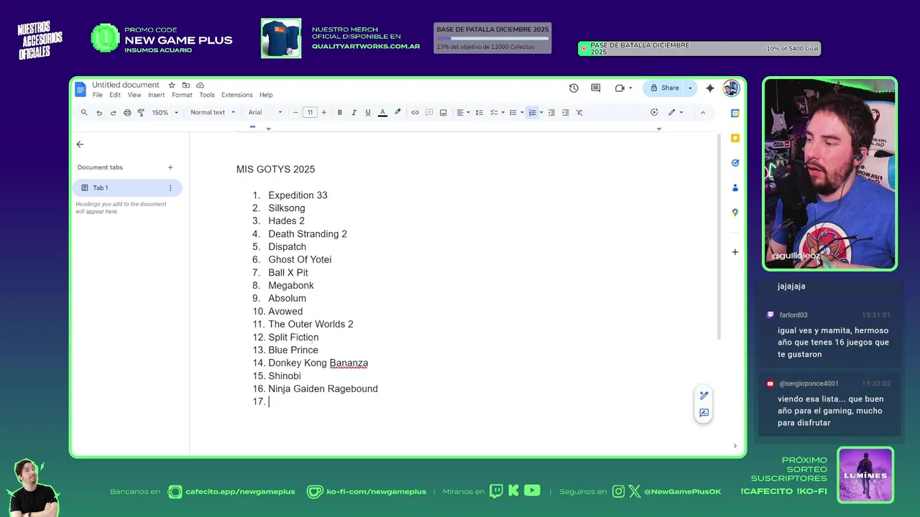This screenshot has height=517, width=920.
Task: Click the Share button
Action: 664,88
